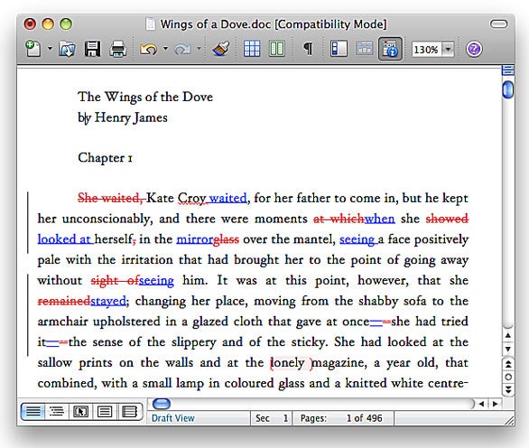Click the title The Wings of the Dove
The width and height of the screenshot is (529, 448).
(145, 97)
